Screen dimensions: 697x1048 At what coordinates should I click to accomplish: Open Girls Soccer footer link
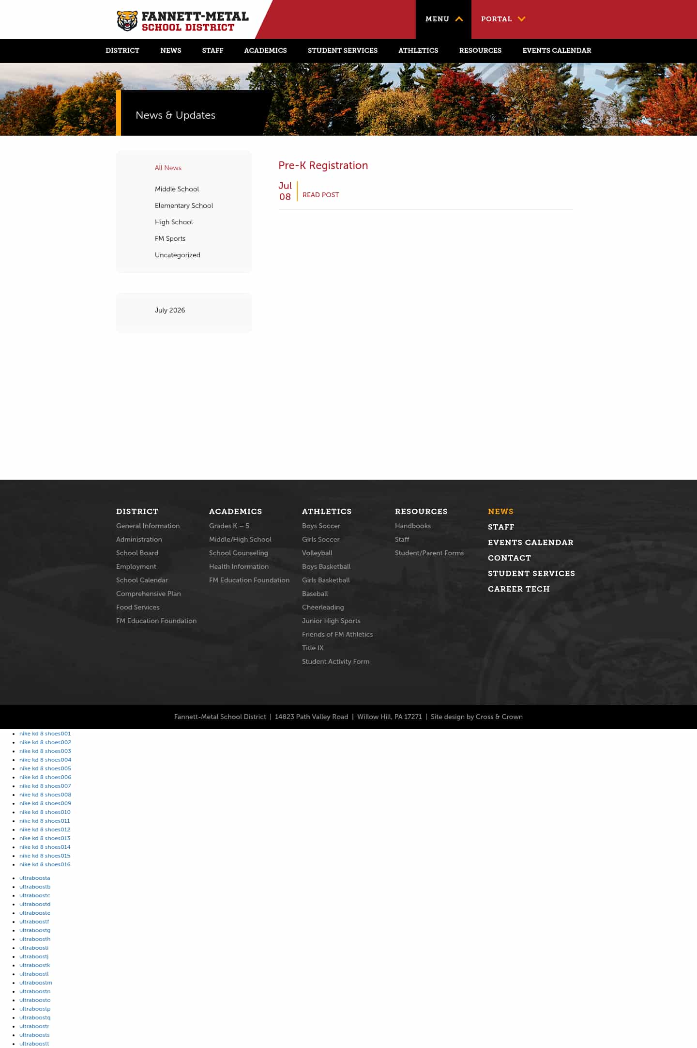coord(320,539)
